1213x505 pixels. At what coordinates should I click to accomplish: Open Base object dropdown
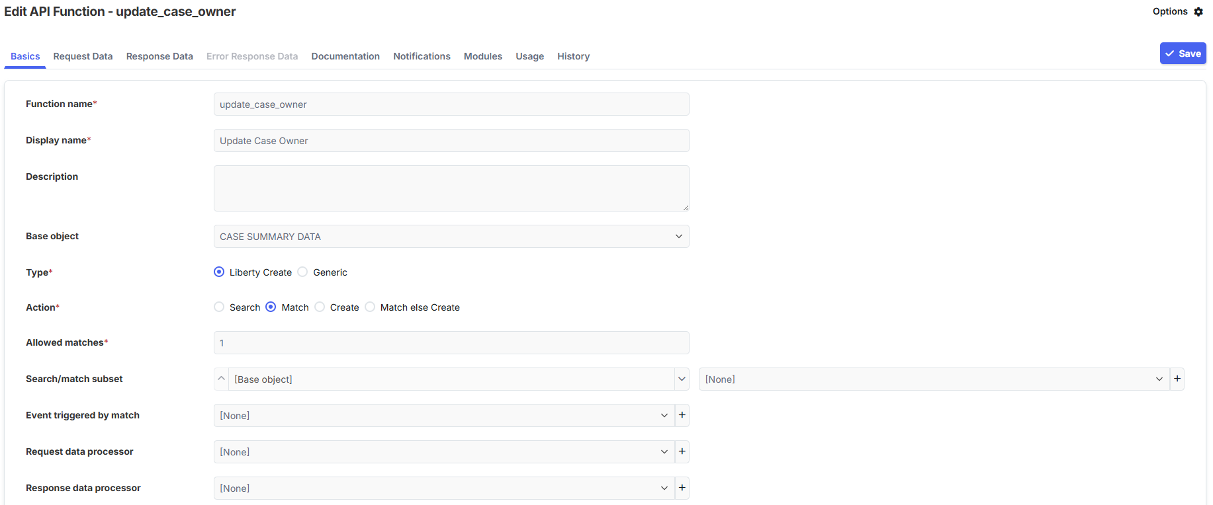click(x=451, y=237)
